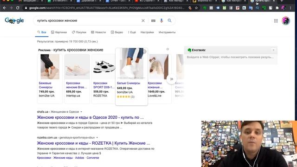Open a new tab with the plus button

point(282,1)
